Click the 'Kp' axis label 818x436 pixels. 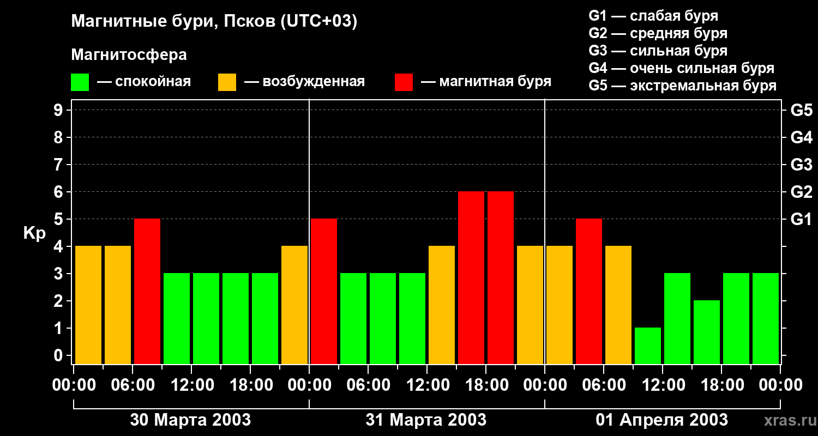click(34, 233)
